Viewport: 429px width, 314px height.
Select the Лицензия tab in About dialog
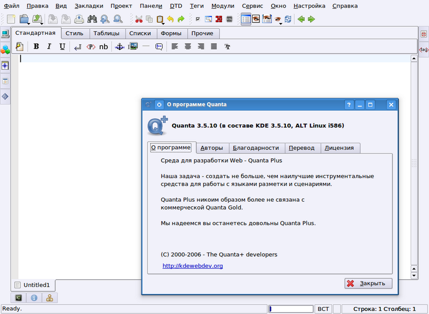pyautogui.click(x=339, y=148)
